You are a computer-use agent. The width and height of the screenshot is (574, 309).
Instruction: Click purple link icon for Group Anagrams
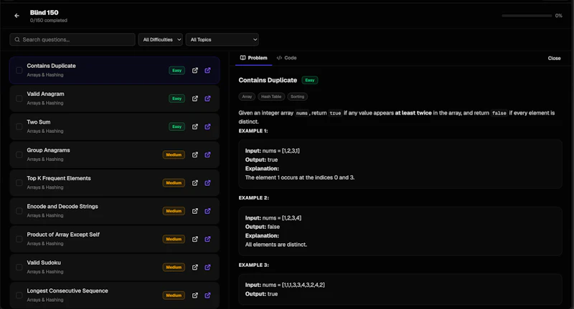(x=207, y=154)
